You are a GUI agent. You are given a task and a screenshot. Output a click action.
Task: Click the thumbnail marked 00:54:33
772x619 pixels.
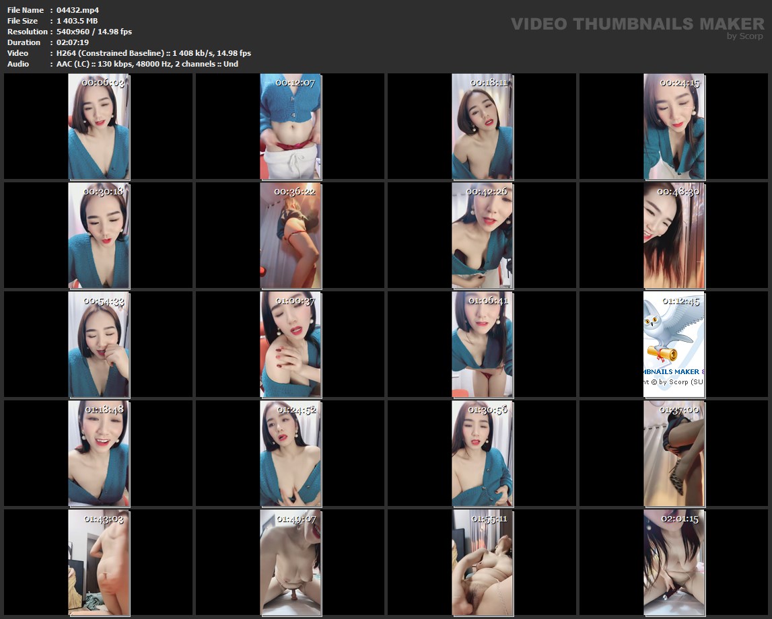[x=99, y=344]
